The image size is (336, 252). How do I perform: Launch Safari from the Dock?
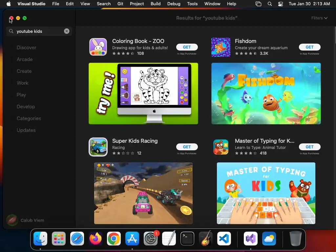pos(77,239)
